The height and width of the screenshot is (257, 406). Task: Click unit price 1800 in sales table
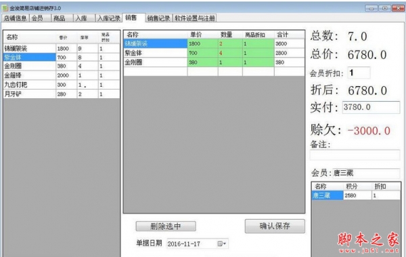tap(203, 43)
